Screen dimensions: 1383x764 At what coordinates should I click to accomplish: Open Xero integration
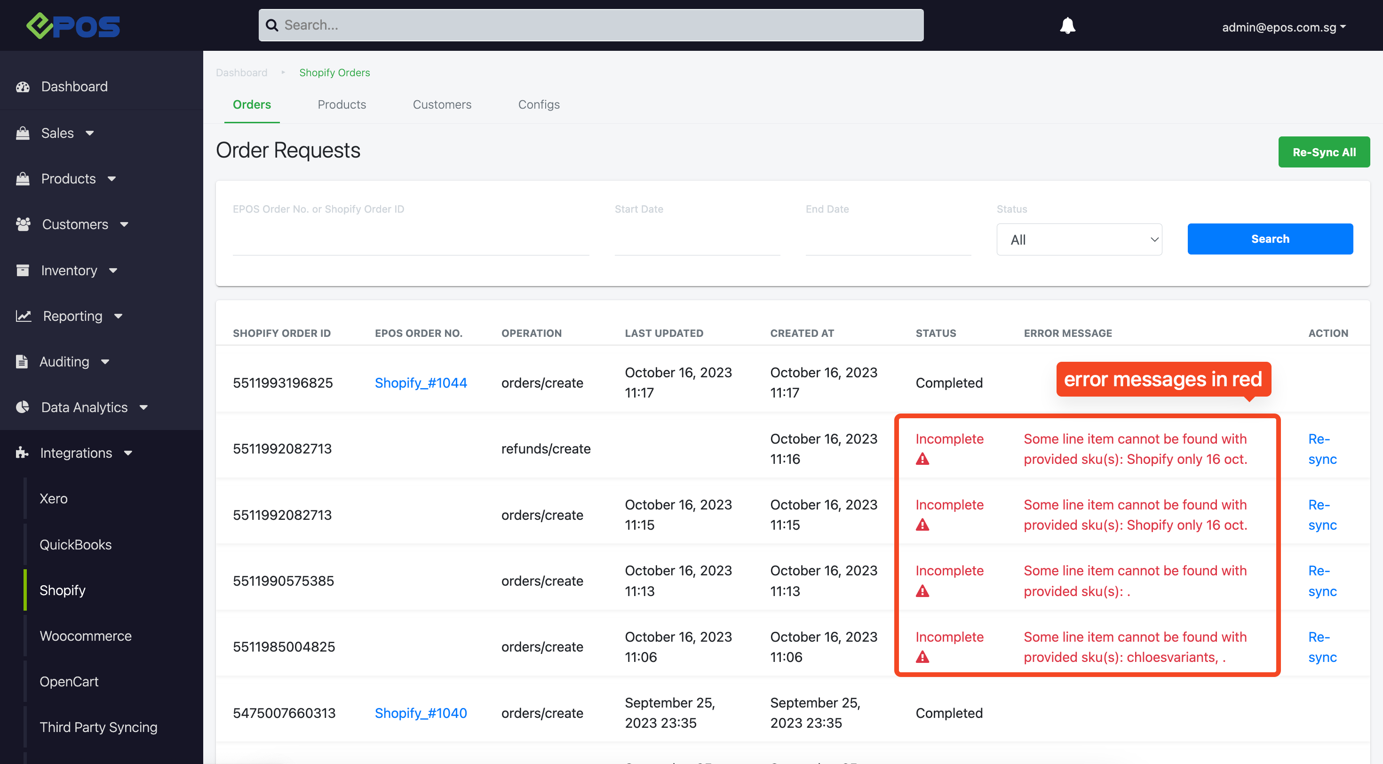(53, 498)
